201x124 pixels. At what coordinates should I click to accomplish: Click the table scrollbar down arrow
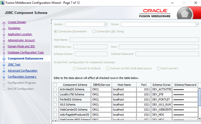pyautogui.click(x=200, y=119)
